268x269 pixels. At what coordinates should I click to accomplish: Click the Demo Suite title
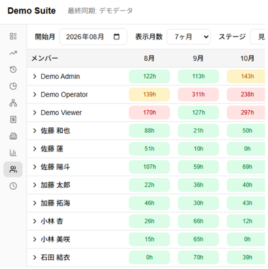(32, 11)
